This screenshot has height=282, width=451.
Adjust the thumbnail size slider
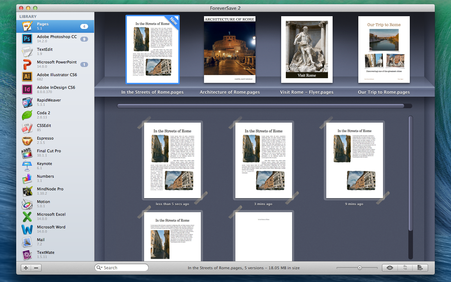point(359,268)
